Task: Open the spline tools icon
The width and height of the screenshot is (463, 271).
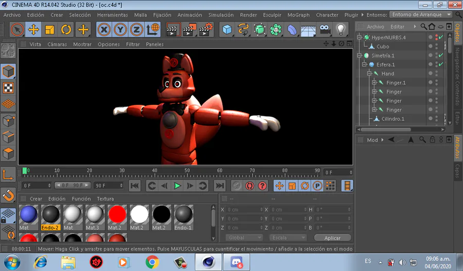Action: pyautogui.click(x=243, y=29)
